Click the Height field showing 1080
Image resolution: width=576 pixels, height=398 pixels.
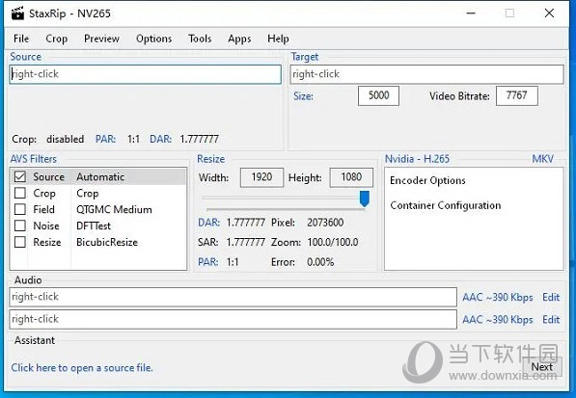click(351, 177)
